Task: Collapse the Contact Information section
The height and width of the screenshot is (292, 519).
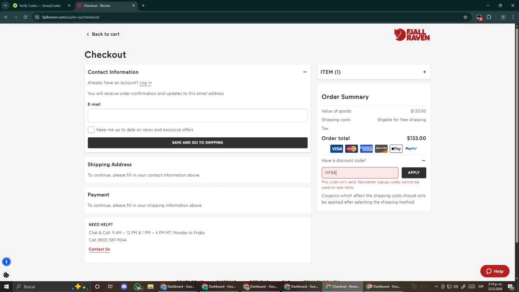Action: 305,72
